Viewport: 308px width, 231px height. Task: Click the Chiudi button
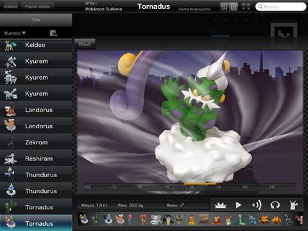pos(85,44)
